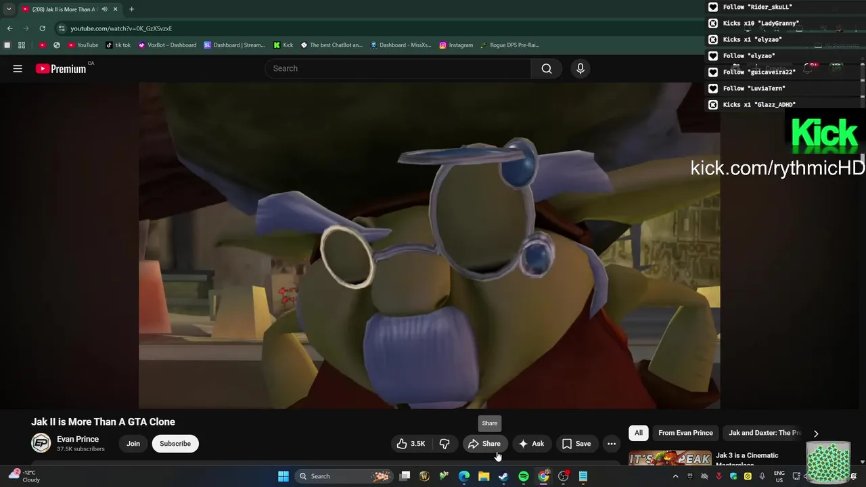Open the YouTube guide hamburger menu
Viewport: 866px width, 487px height.
point(18,68)
